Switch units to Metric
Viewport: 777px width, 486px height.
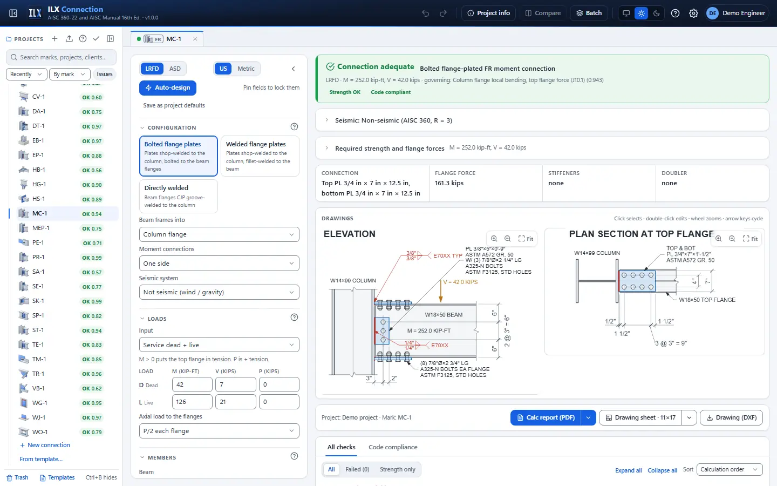point(246,69)
